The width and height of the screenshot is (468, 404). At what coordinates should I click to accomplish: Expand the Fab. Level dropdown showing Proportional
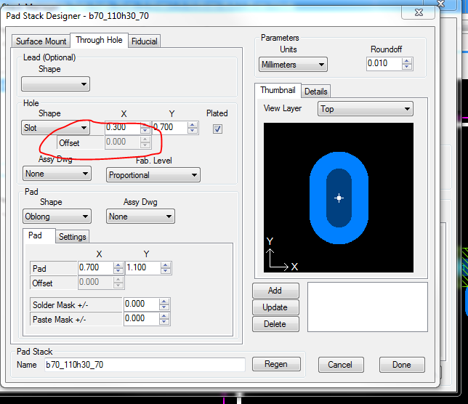[x=153, y=175]
